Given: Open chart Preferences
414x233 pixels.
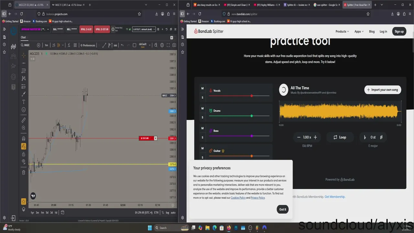Looking at the screenshot, I should [88, 45].
